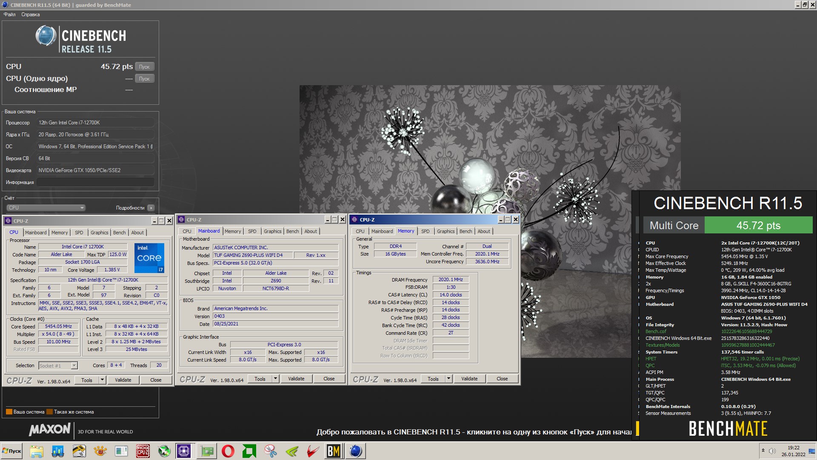Viewport: 817px width, 460px height.
Task: Click the TUF GAMING Z690-PLUS WIFI D4 model field
Action: pyautogui.click(x=253, y=256)
